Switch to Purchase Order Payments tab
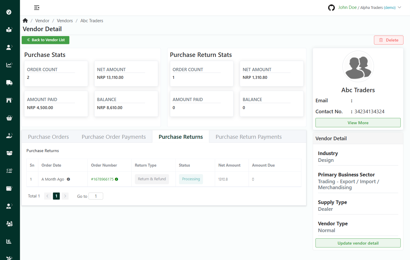The image size is (410, 260). (x=114, y=137)
